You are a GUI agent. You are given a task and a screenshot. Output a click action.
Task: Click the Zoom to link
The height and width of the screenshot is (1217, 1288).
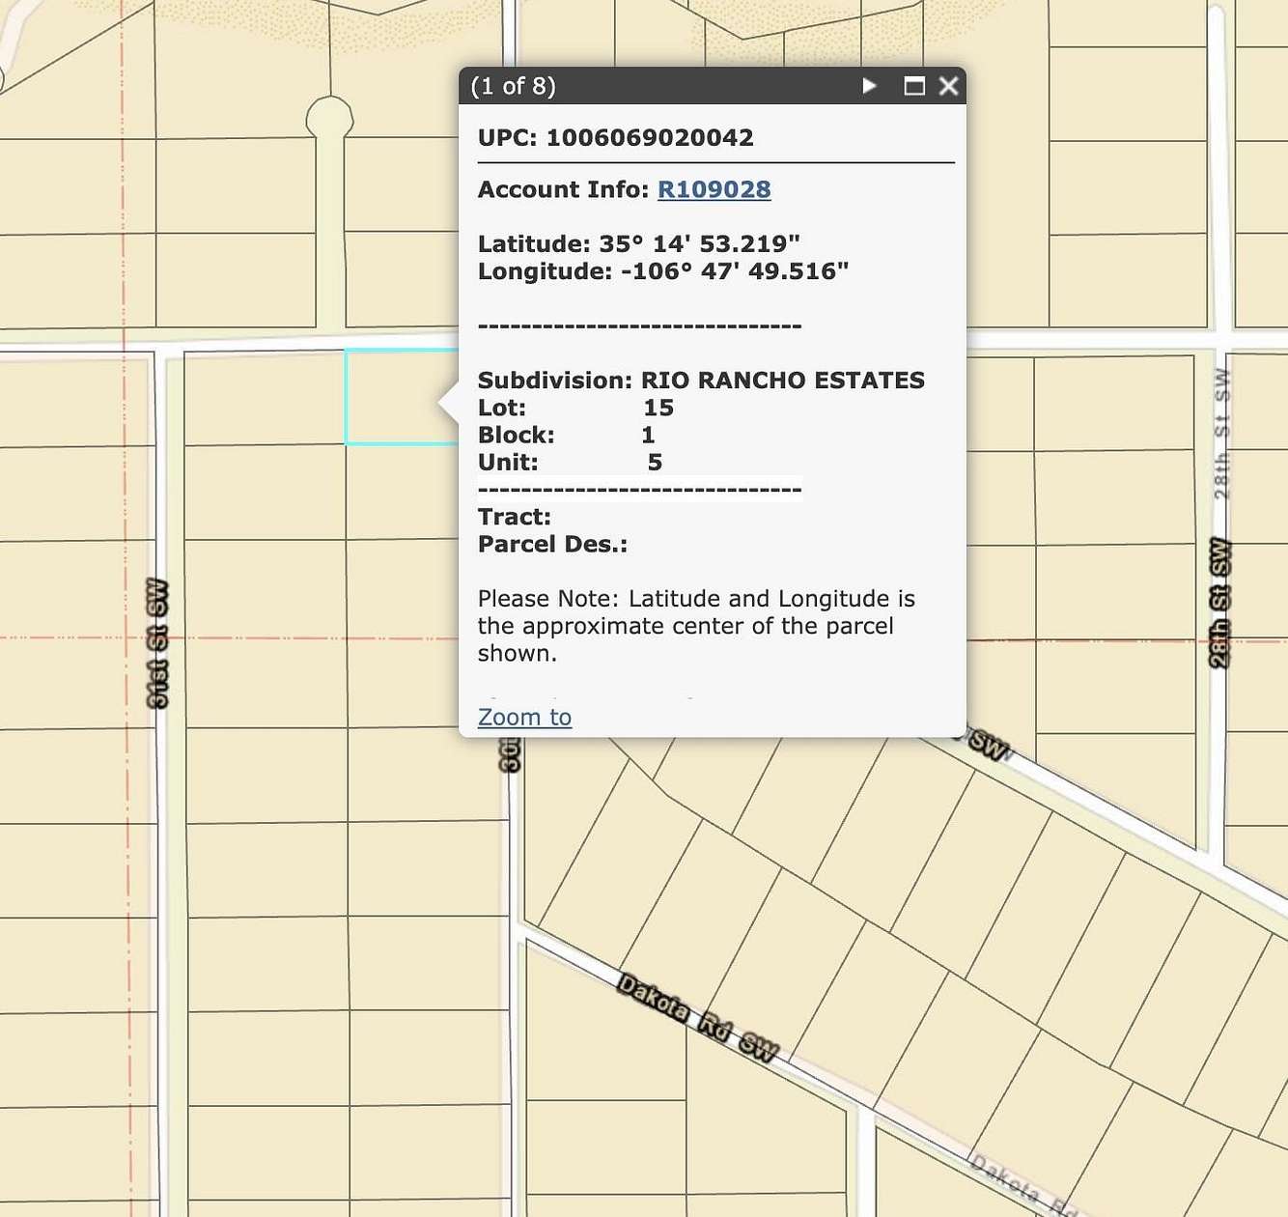523,717
